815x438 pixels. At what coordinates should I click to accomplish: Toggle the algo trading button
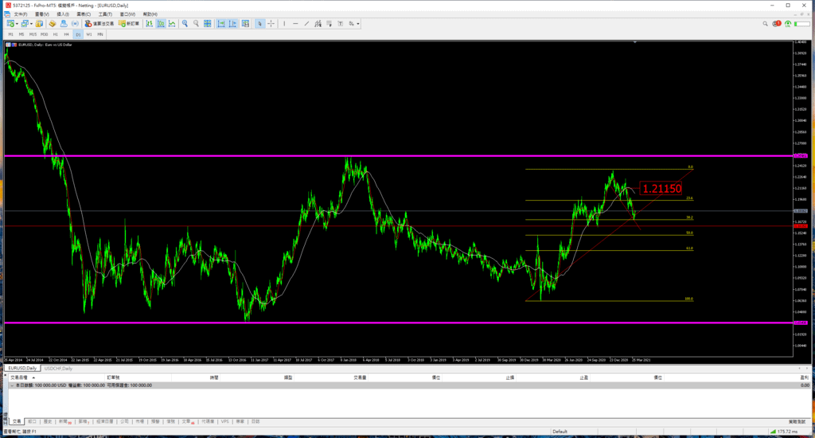point(99,23)
